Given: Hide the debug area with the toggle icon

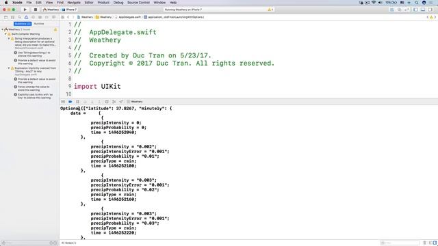Looking at the screenshot, I should pyautogui.click(x=63, y=102).
